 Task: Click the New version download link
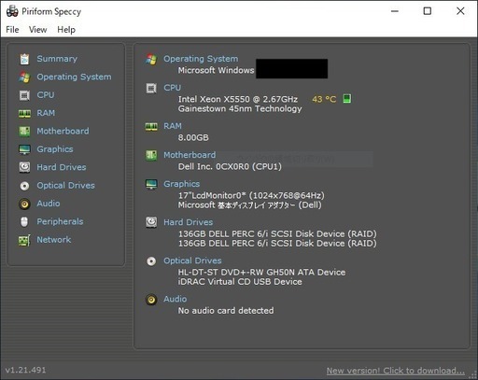(396, 371)
